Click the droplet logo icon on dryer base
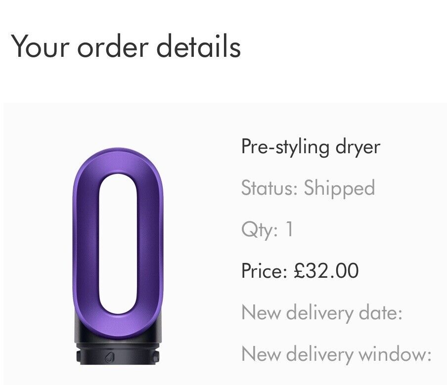447x385 pixels. 109,358
